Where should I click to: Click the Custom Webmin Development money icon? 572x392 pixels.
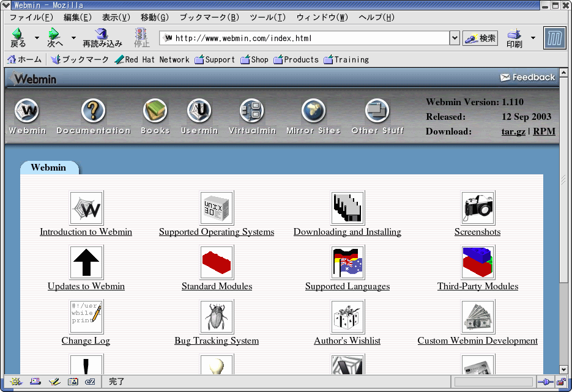coord(478,317)
